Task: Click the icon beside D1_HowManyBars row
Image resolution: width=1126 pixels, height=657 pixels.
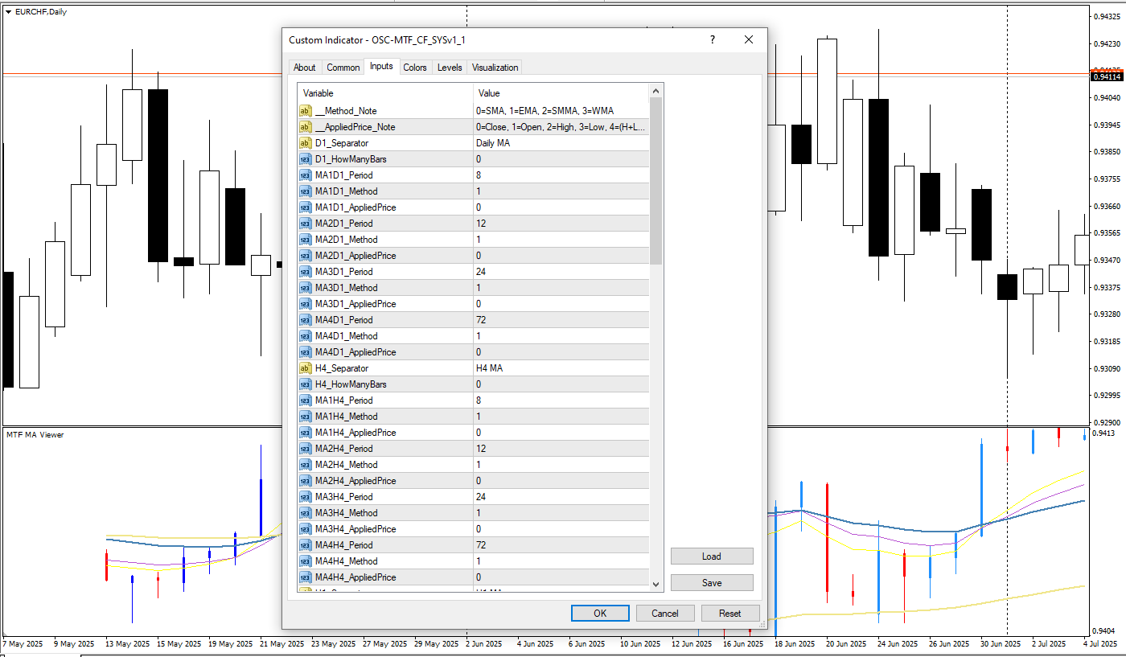Action: point(305,159)
